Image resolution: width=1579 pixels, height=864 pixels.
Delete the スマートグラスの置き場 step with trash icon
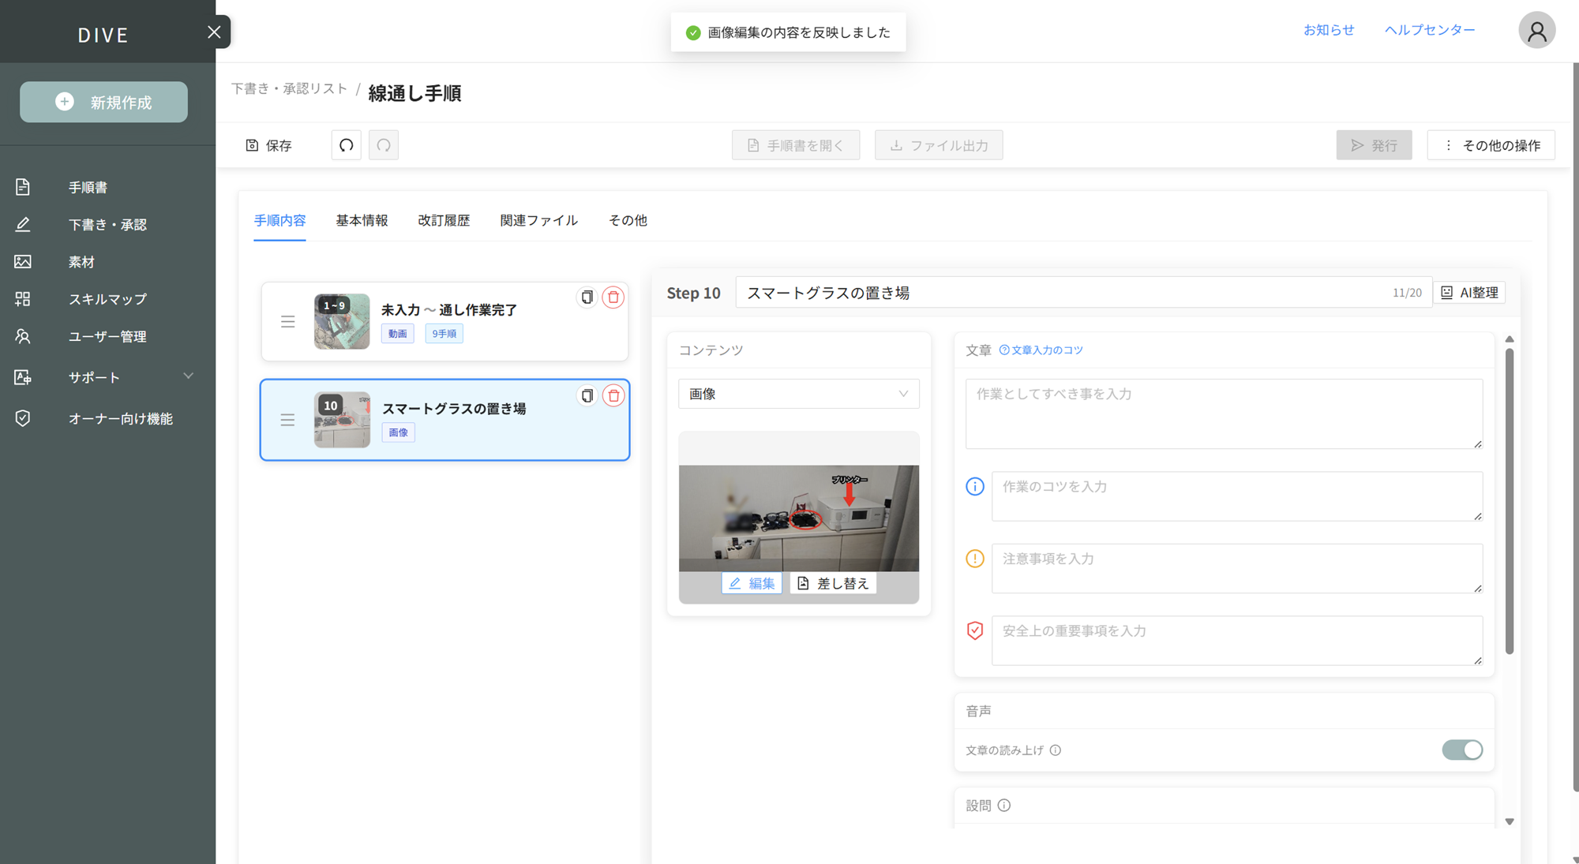[x=613, y=395]
